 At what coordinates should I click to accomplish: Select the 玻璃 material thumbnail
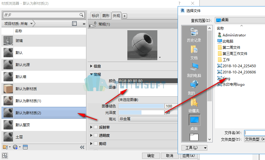(x=8, y=41)
